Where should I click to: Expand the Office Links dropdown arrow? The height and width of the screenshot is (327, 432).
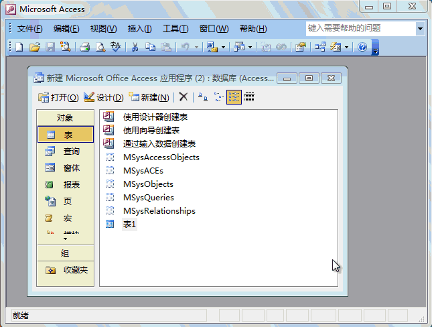[224, 47]
